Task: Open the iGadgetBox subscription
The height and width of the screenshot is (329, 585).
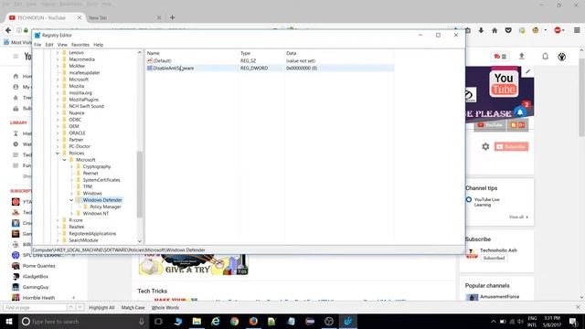Action: pyautogui.click(x=36, y=277)
